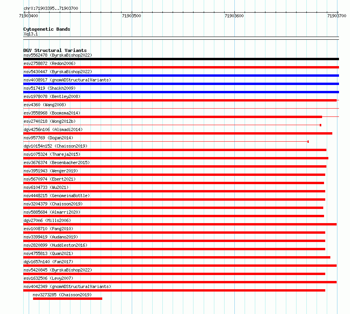Screen dimensions: 350x314
Task: Click the chrX:71903395..71903700 region label
Action: (x=51, y=8)
